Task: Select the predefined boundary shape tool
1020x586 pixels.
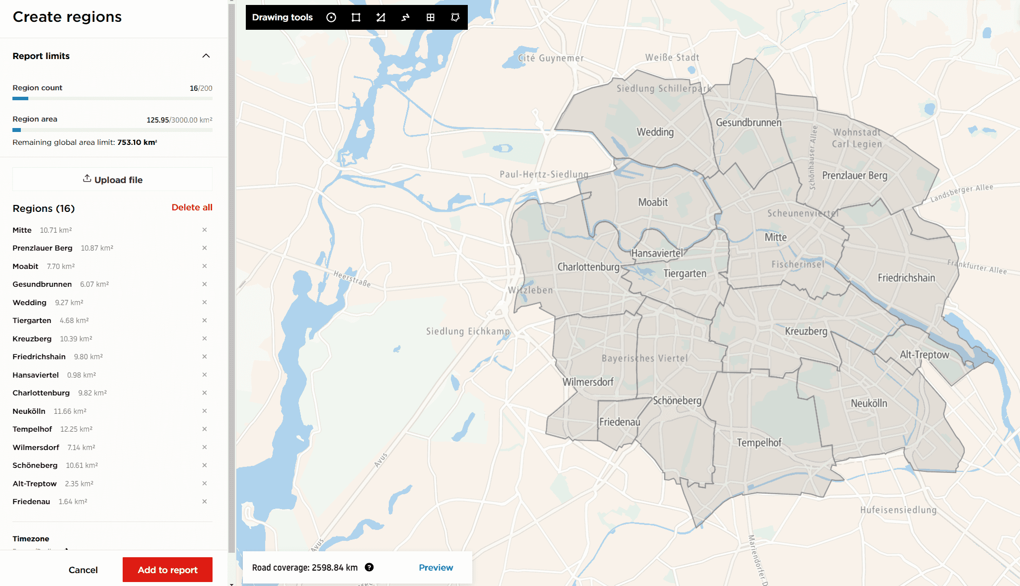Action: [x=455, y=17]
